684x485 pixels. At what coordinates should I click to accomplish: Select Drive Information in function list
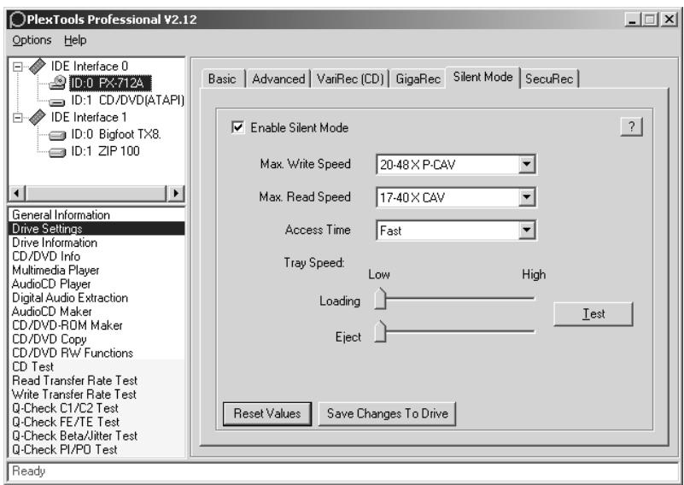tap(96, 242)
